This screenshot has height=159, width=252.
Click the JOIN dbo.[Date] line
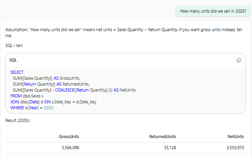click(x=54, y=102)
